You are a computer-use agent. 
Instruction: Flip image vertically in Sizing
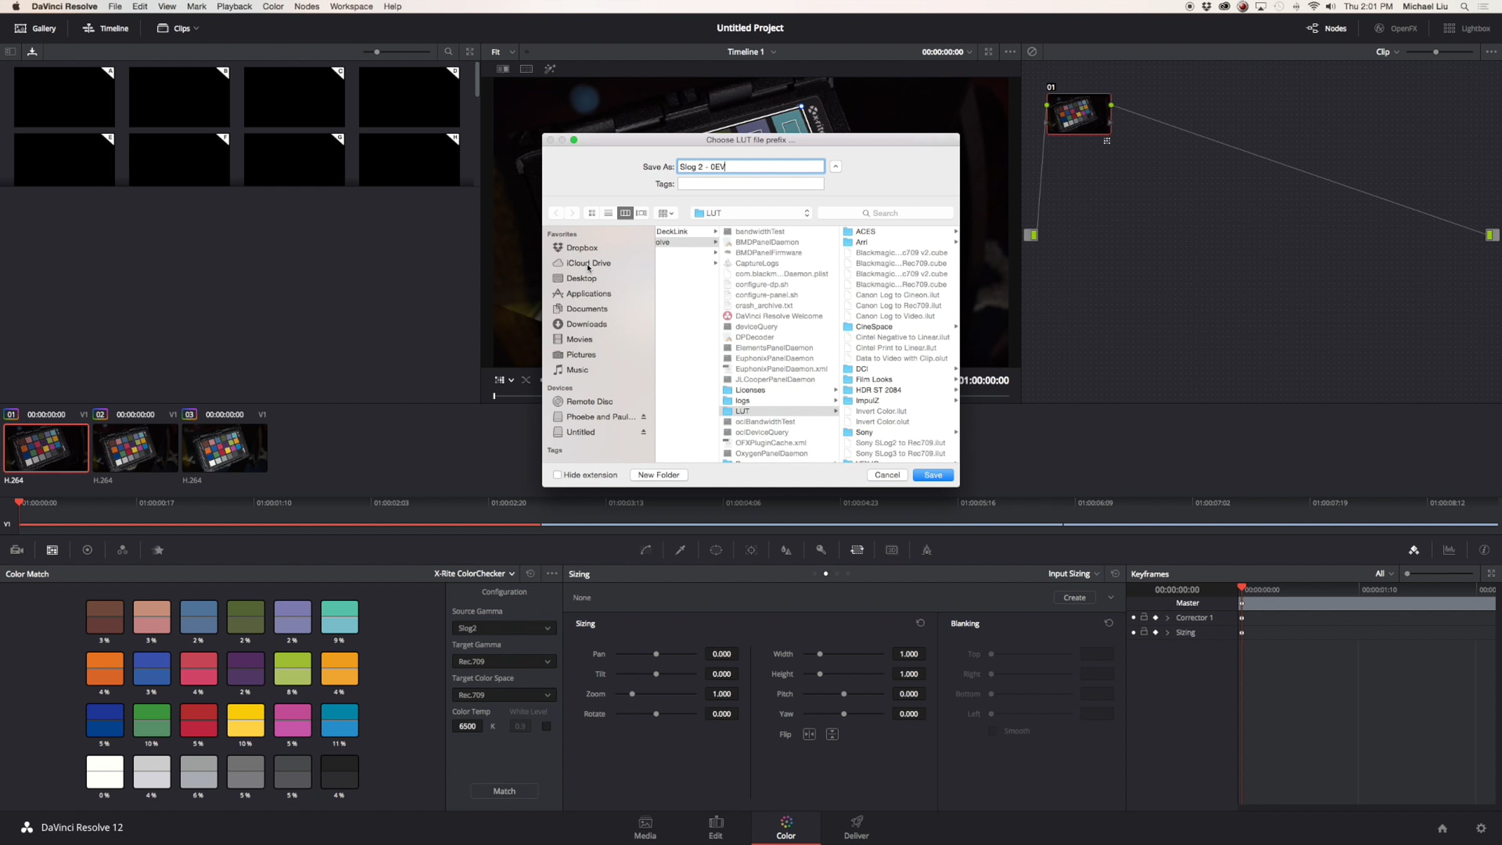click(x=832, y=734)
